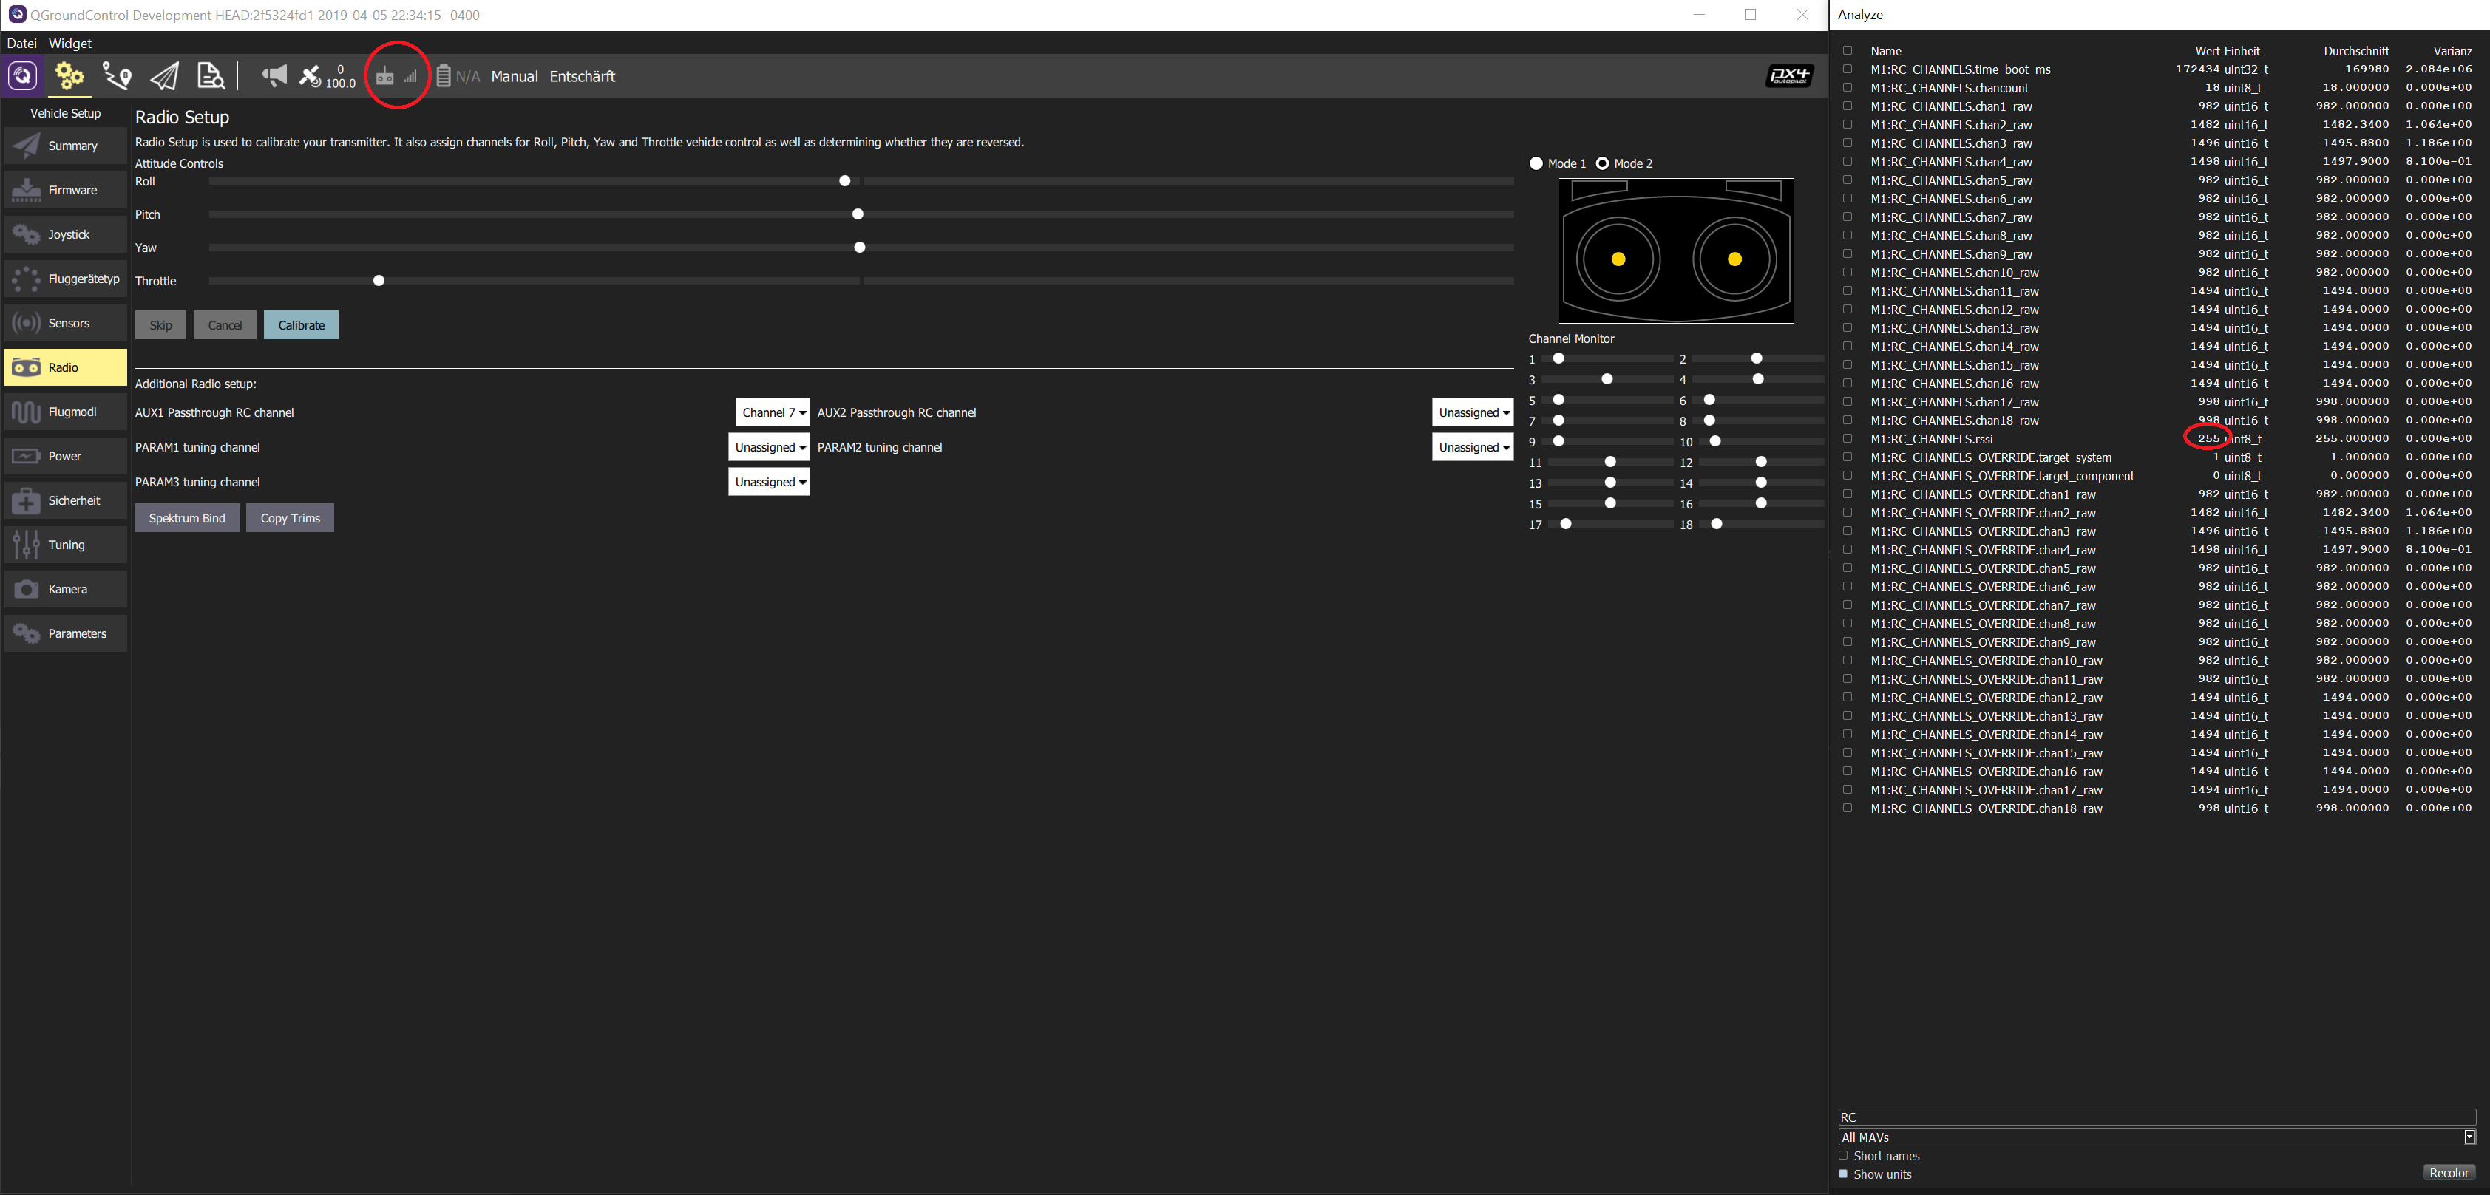Open the Channel 7 dropdown for AUX1

pos(771,412)
